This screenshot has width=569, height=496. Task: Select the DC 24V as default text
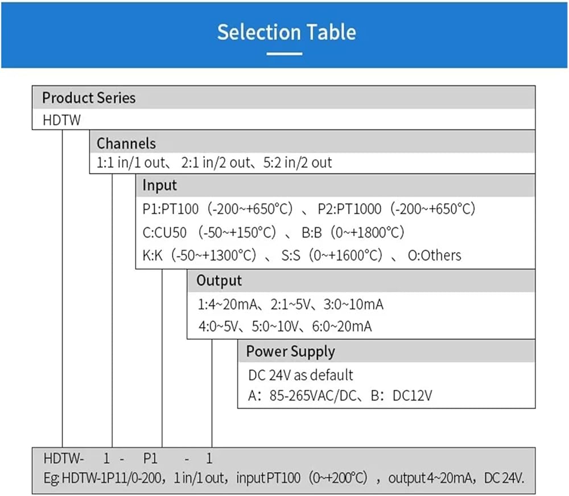(x=300, y=375)
